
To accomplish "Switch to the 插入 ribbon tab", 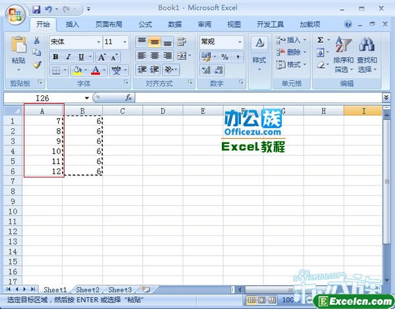I will (x=72, y=24).
